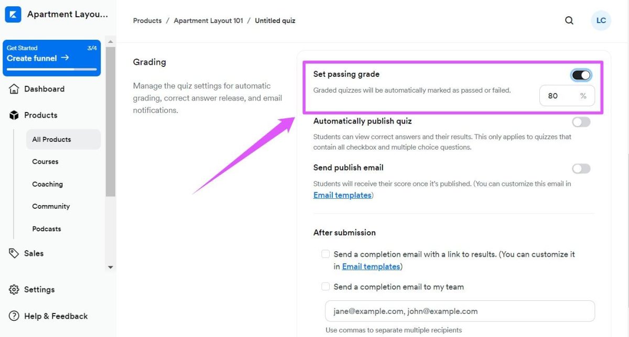
Task: Click the Products box icon
Action: 14,115
